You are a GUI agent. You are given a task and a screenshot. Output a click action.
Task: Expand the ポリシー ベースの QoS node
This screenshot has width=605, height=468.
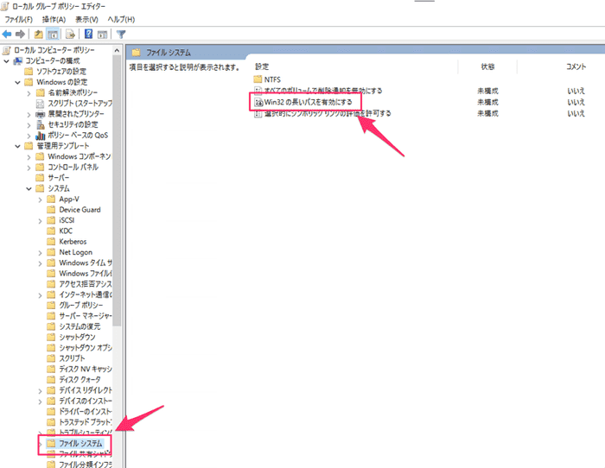coord(29,136)
